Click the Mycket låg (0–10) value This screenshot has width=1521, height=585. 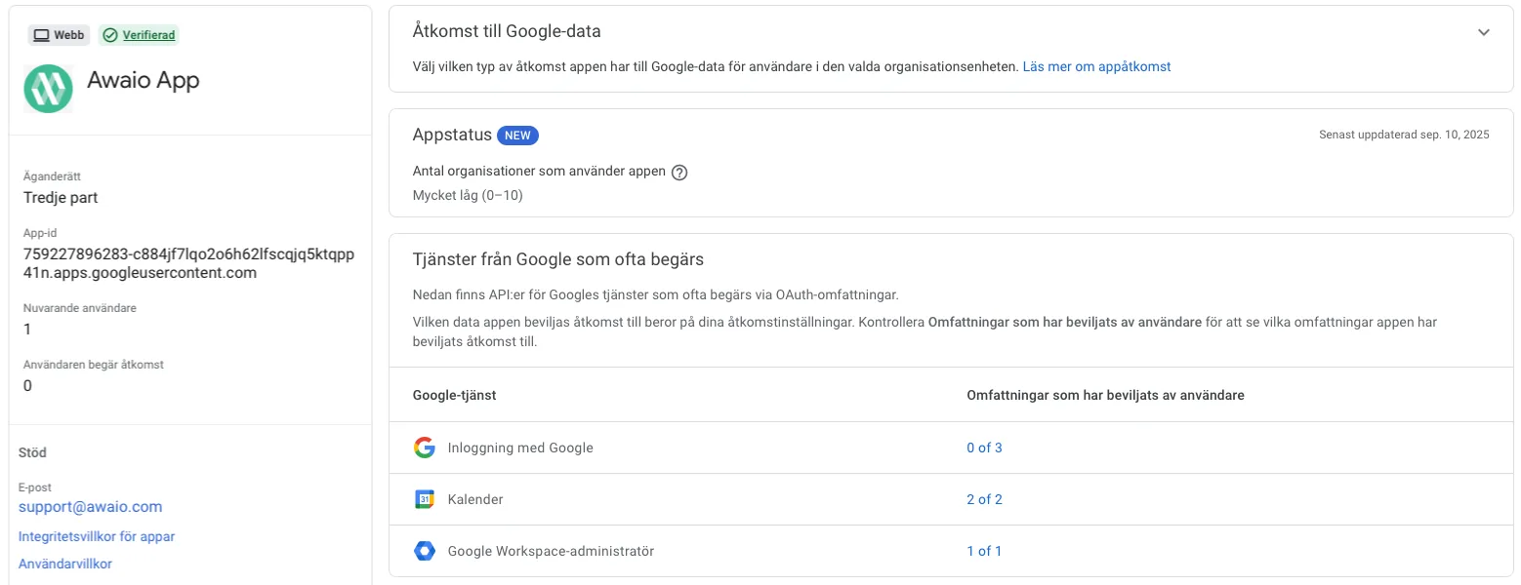[468, 195]
